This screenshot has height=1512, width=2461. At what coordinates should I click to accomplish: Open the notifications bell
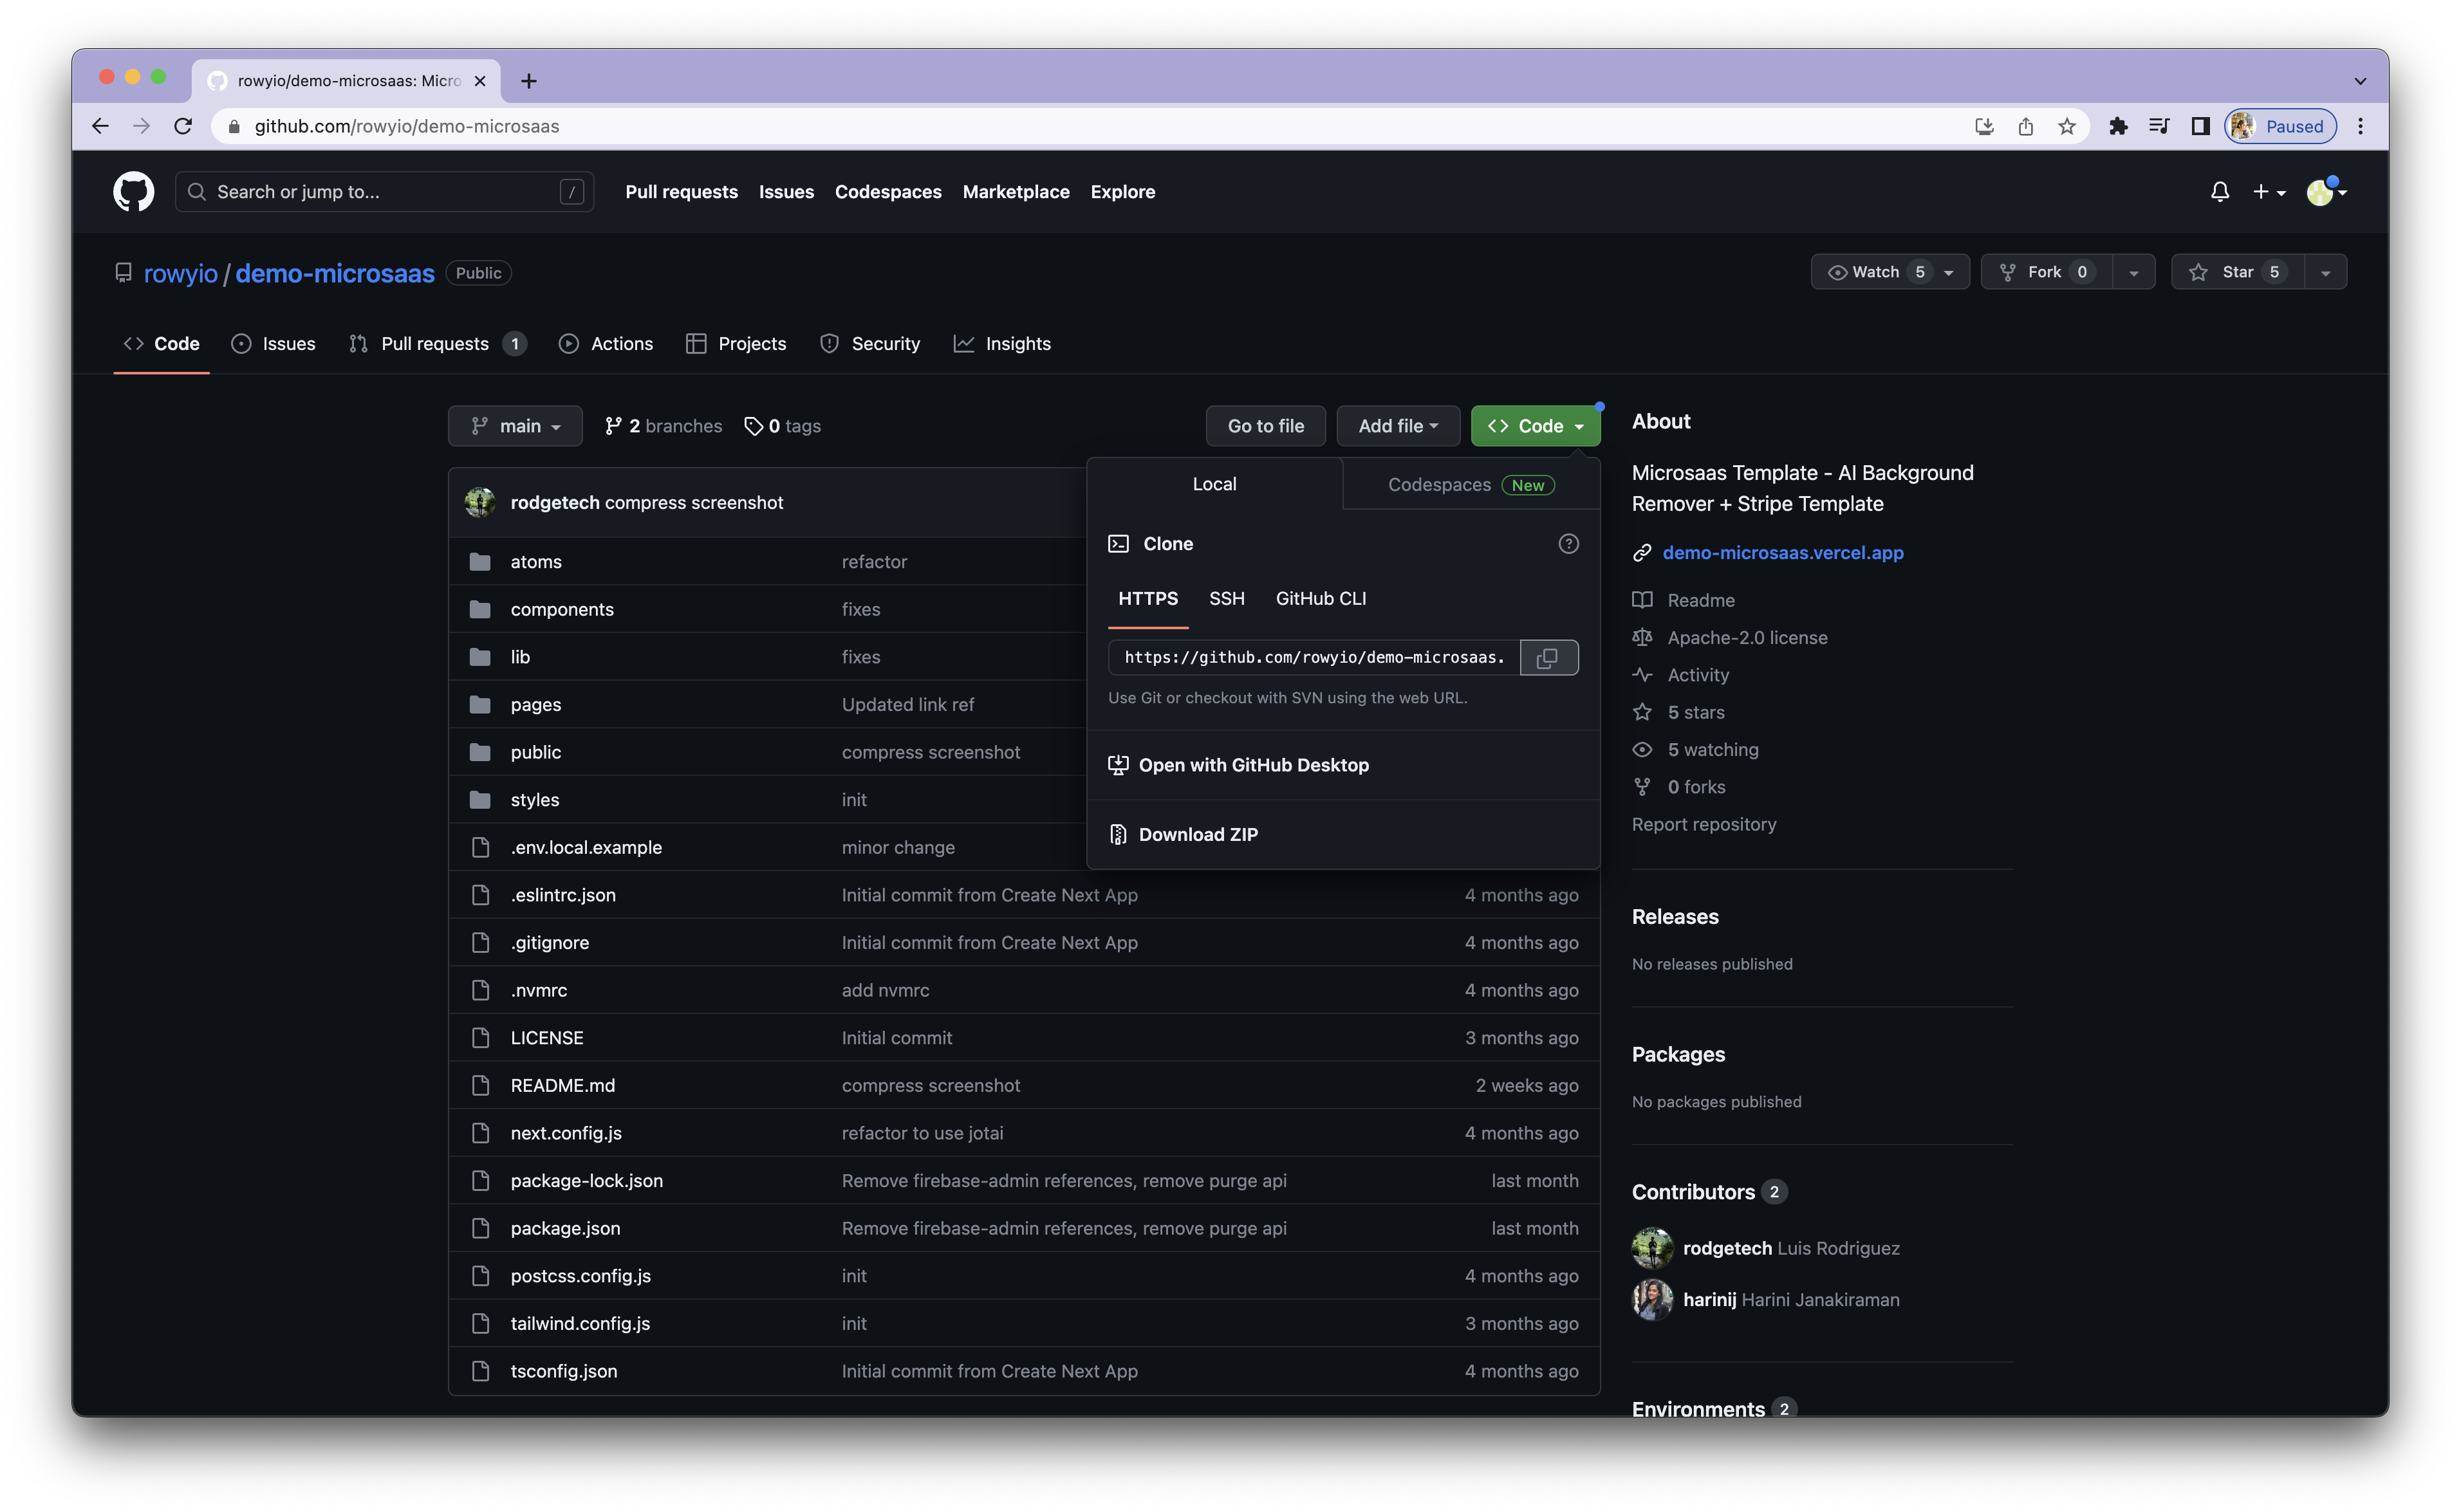coord(2219,191)
